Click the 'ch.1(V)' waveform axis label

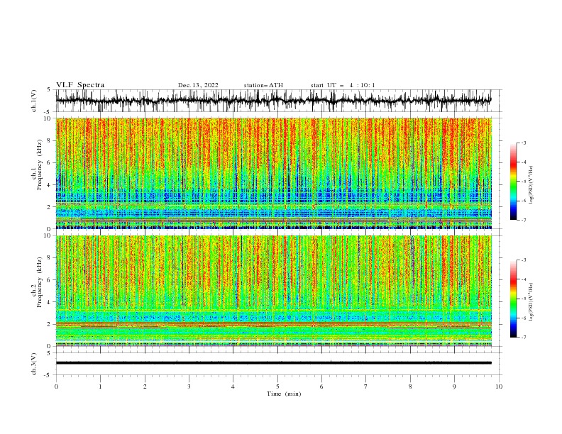[x=34, y=101]
